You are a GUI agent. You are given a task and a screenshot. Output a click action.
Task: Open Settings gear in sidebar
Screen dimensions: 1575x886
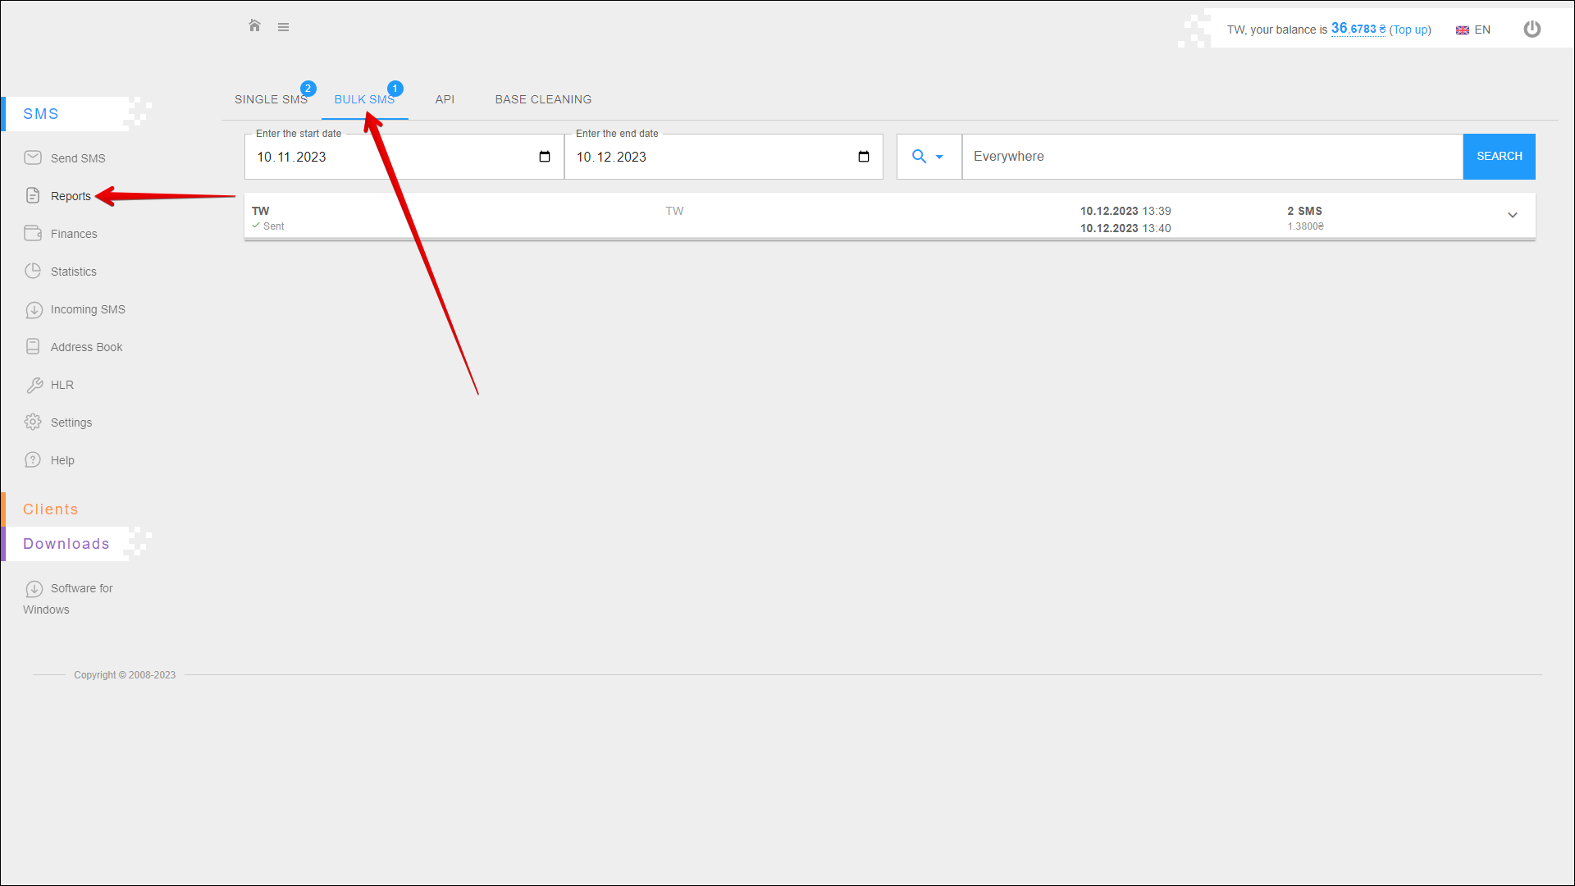coord(33,422)
